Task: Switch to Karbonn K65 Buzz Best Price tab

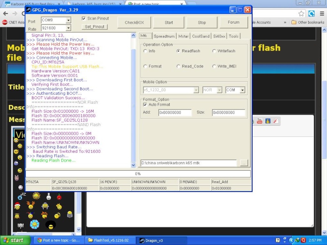Action: 33,4
